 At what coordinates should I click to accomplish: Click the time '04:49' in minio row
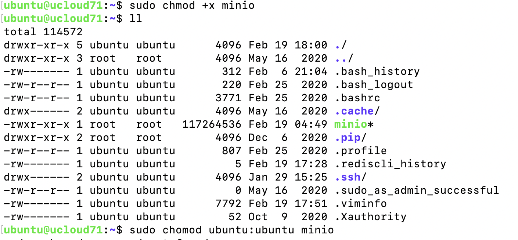click(x=311, y=124)
